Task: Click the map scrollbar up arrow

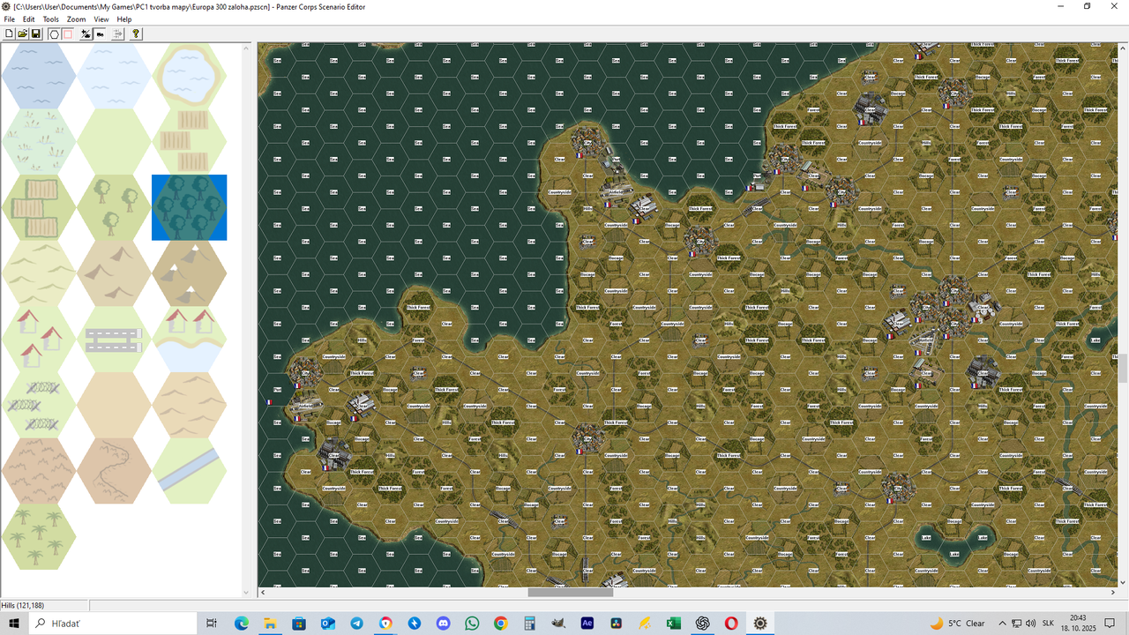Action: click(x=1123, y=48)
